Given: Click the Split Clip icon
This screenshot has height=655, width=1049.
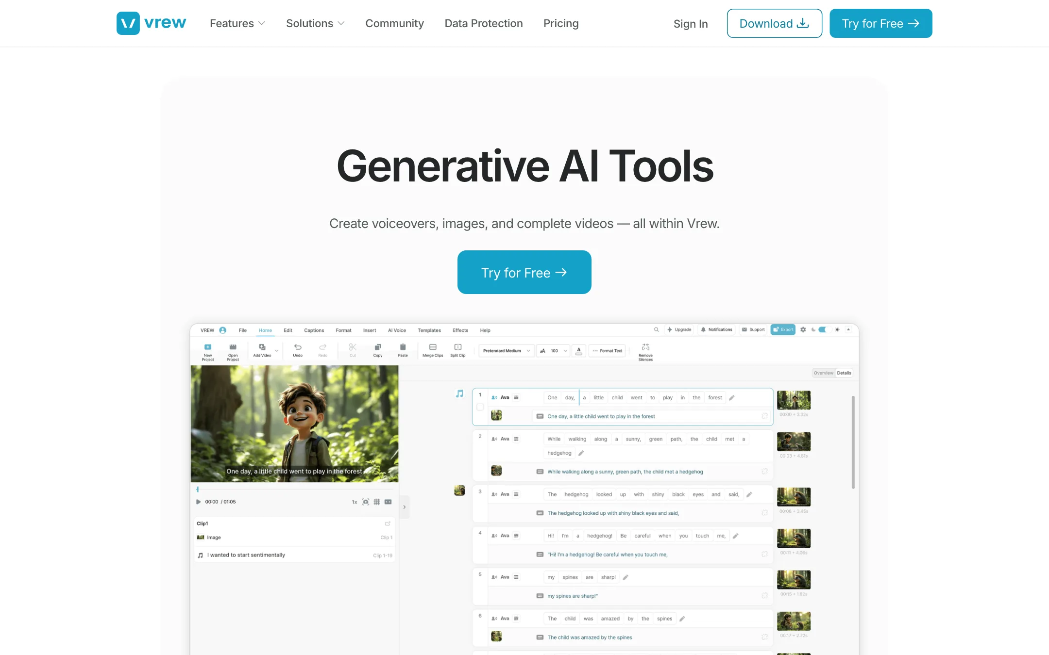Looking at the screenshot, I should click(458, 347).
